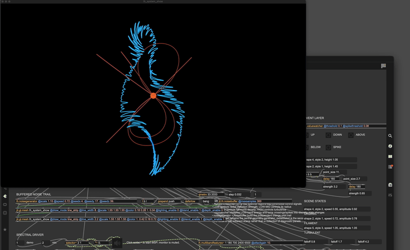410x250 pixels.
Task: Click the speaker audio on/off button
Action: [x=117, y=243]
